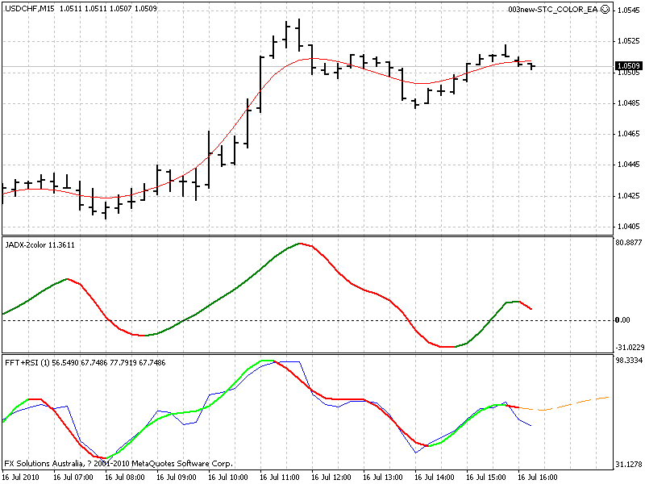The image size is (645, 484).
Task: Click the 1.0525 price scale value
Action: click(x=629, y=41)
